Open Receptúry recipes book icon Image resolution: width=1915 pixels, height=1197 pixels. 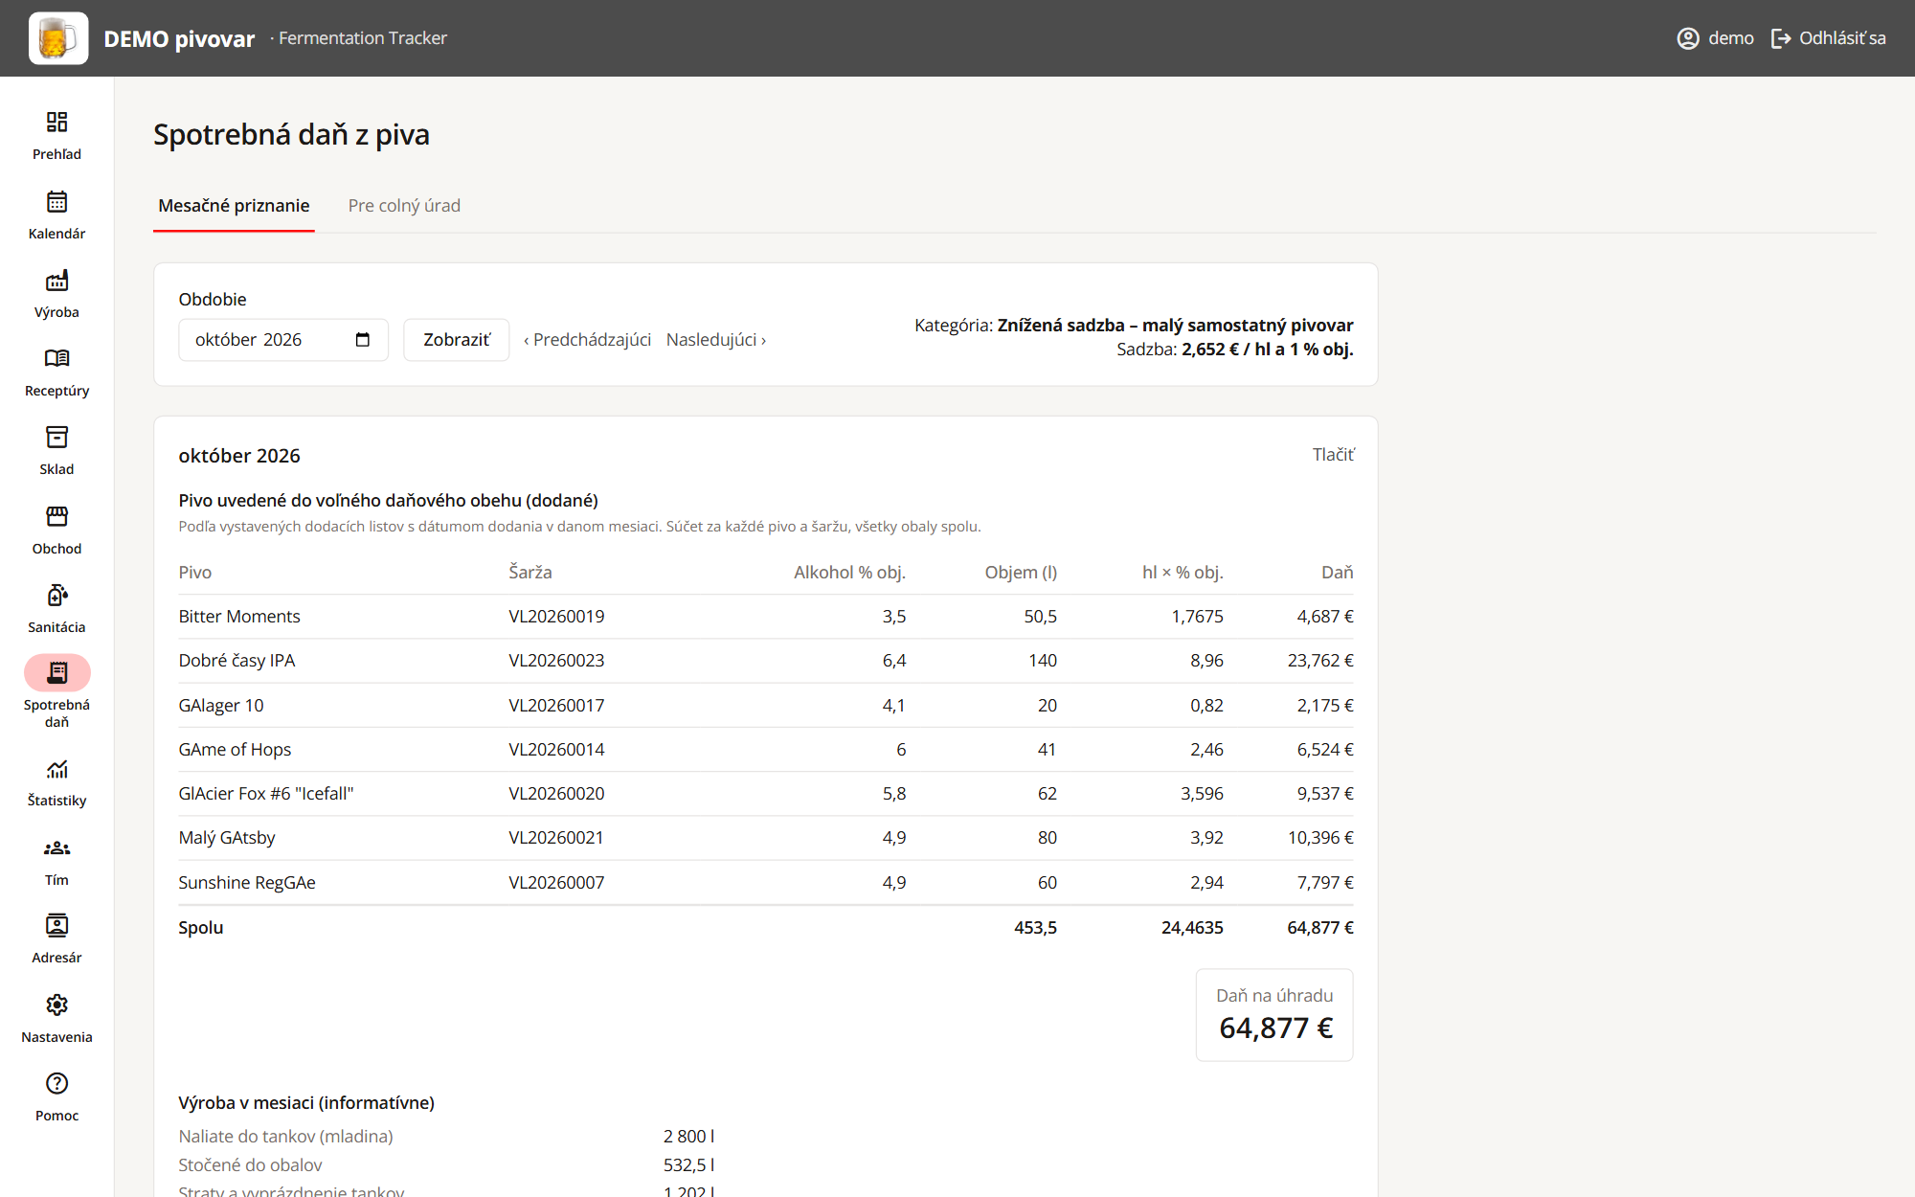[56, 358]
